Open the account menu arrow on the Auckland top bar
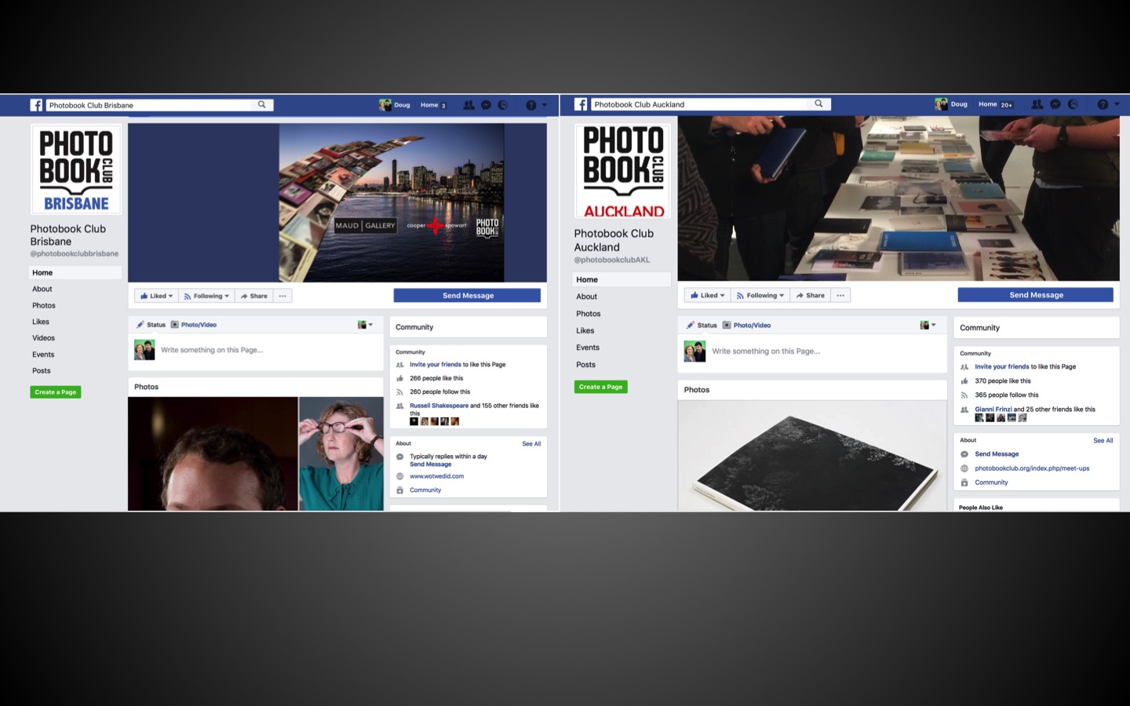Image resolution: width=1130 pixels, height=706 pixels. 1116,104
